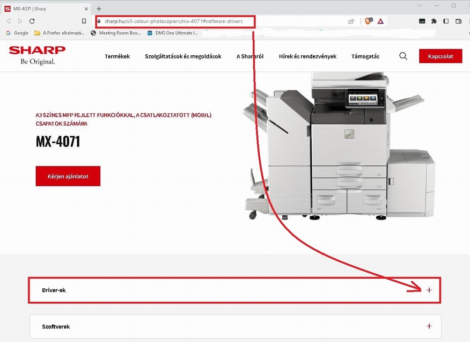
Task: Click the Brave Rewards triangle icon
Action: coord(380,21)
